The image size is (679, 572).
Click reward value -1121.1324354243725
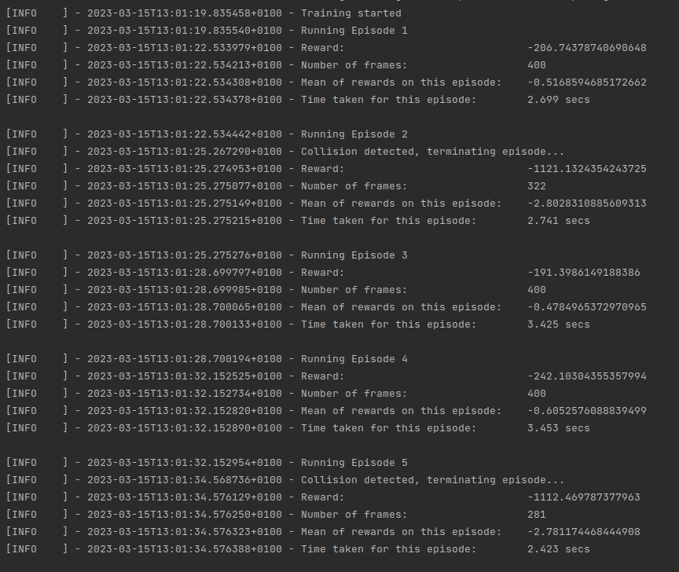click(x=587, y=169)
